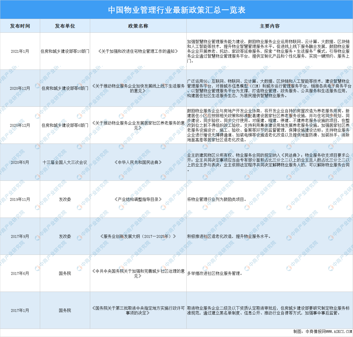Select the cell 十三届全国人大三次会议
353x337 pixels.
click(65, 162)
